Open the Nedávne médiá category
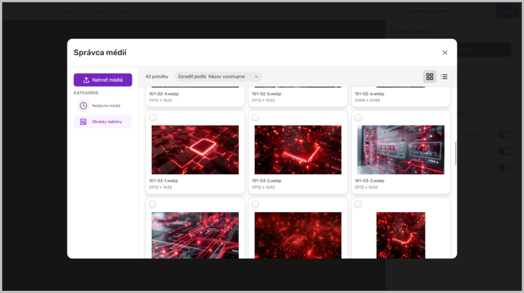This screenshot has width=524, height=293. click(103, 105)
